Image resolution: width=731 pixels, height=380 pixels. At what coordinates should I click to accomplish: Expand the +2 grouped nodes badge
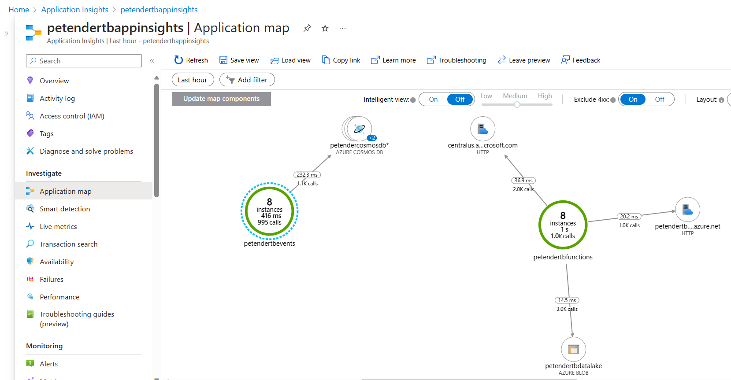click(x=372, y=138)
